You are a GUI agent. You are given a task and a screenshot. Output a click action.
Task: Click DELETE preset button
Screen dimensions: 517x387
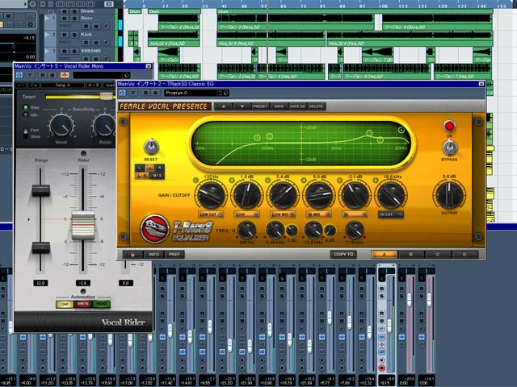coord(316,106)
